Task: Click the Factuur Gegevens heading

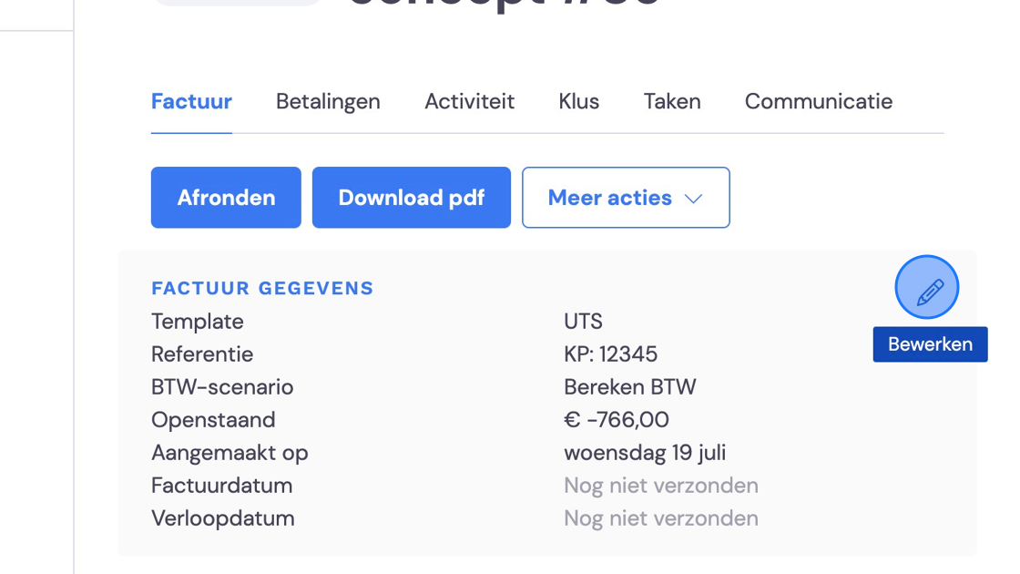Action: (x=262, y=288)
